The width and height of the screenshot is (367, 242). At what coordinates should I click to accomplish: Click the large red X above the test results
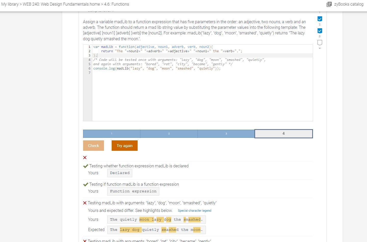pos(85,157)
